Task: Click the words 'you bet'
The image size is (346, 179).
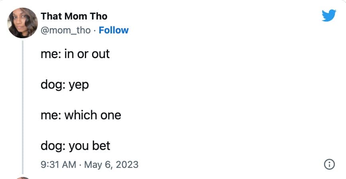Action: pyautogui.click(x=89, y=146)
